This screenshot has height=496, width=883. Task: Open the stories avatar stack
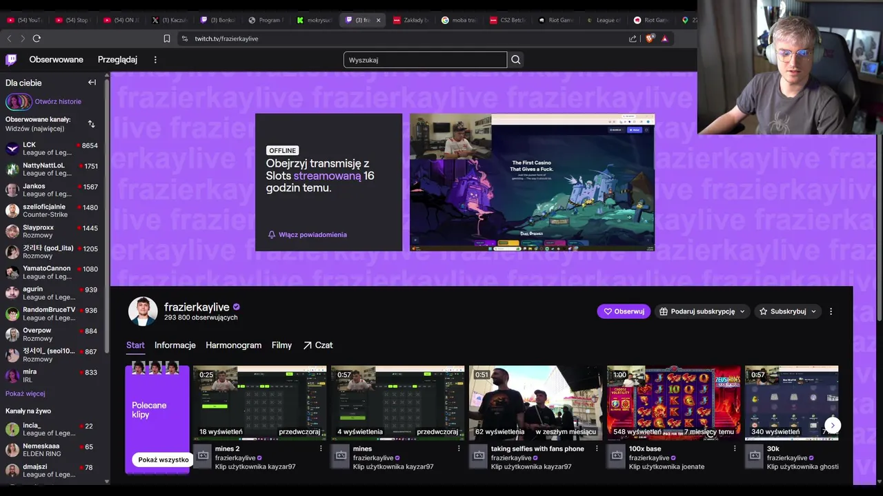pyautogui.click(x=19, y=102)
